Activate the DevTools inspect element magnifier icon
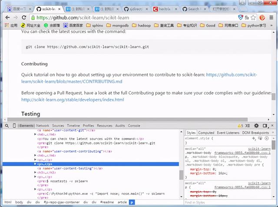This screenshot has width=278, height=207. click(7, 126)
